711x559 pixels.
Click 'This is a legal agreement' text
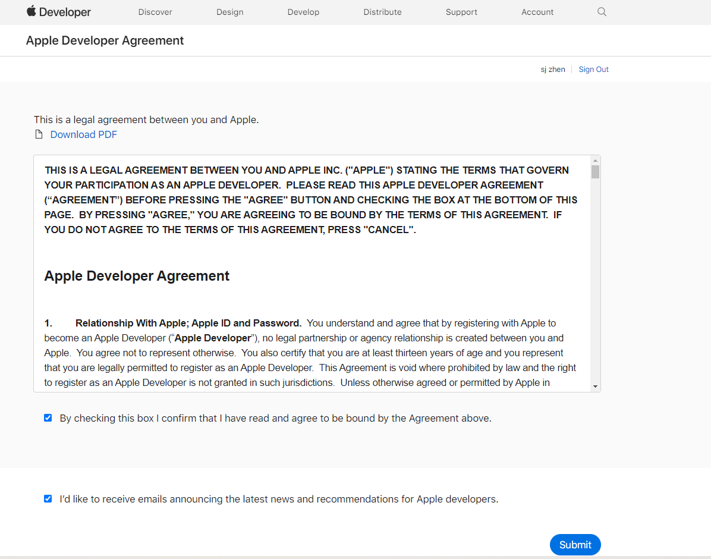pyautogui.click(x=146, y=120)
